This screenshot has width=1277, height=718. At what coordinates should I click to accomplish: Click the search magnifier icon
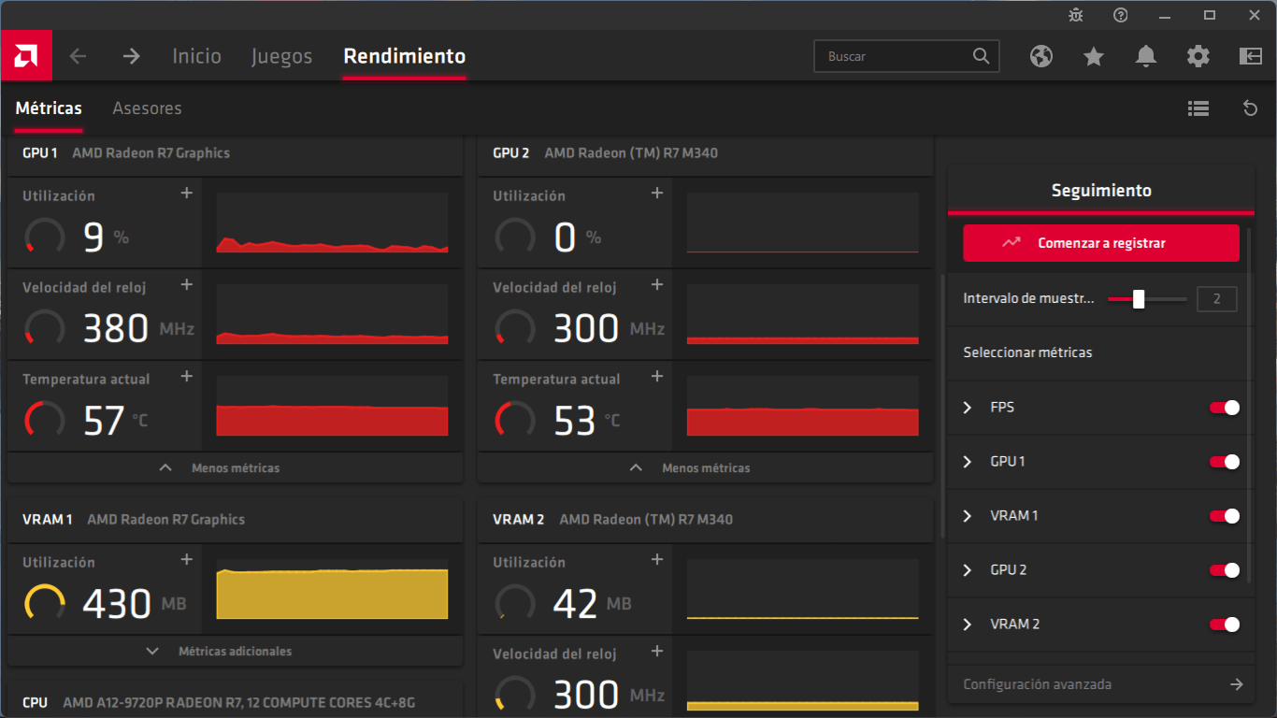point(981,56)
